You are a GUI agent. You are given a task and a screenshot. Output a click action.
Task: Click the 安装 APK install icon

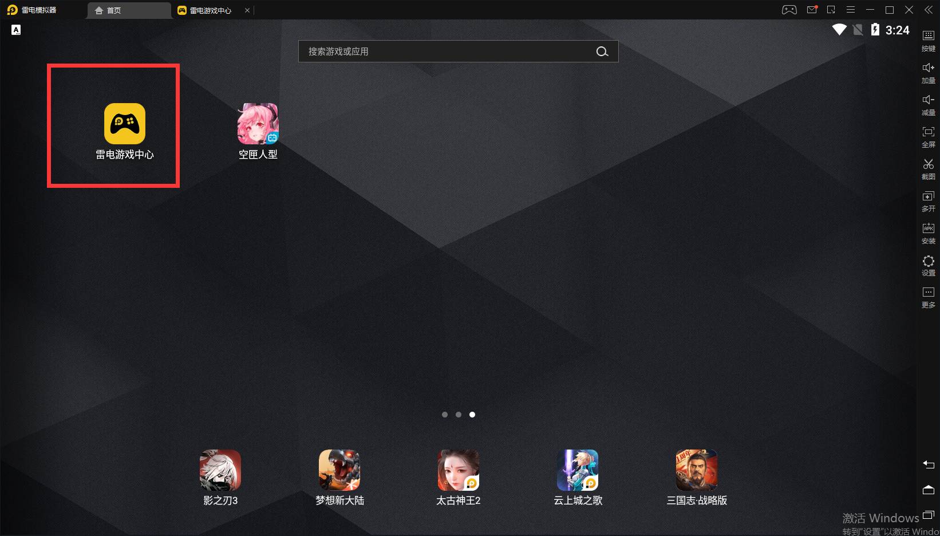pos(929,233)
